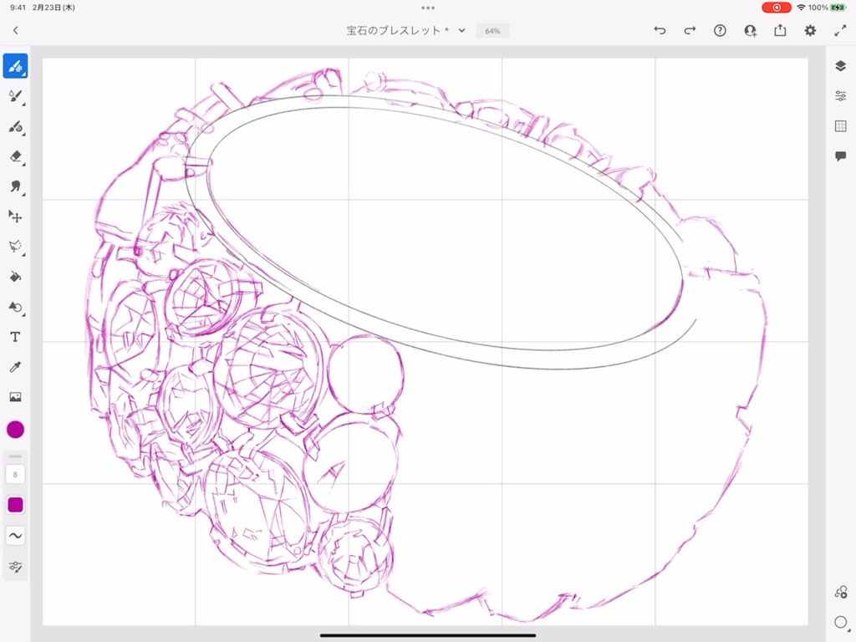Open the square magenta flow swatch
The height and width of the screenshot is (642, 856).
(15, 505)
